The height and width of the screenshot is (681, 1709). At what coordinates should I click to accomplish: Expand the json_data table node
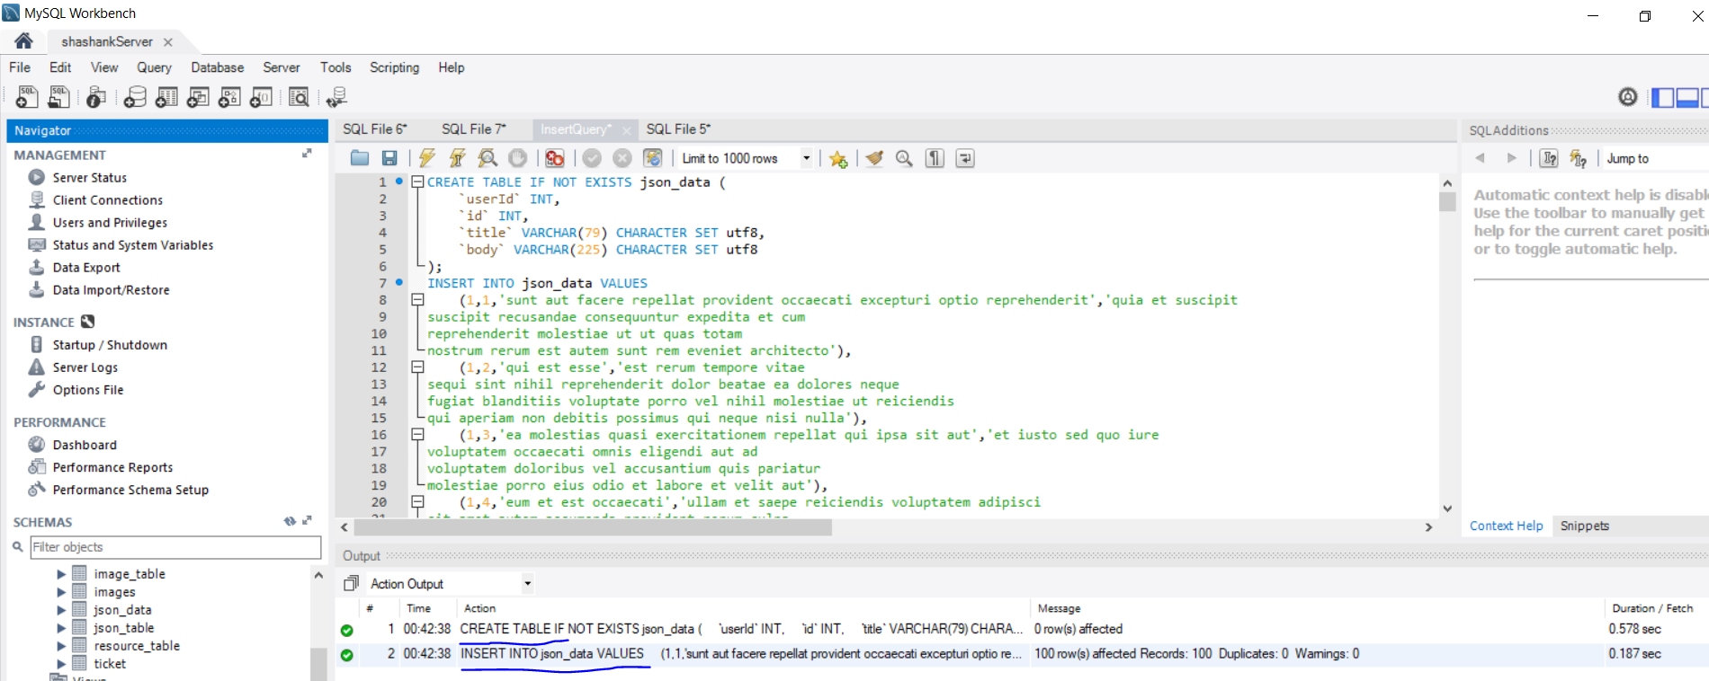pos(61,610)
